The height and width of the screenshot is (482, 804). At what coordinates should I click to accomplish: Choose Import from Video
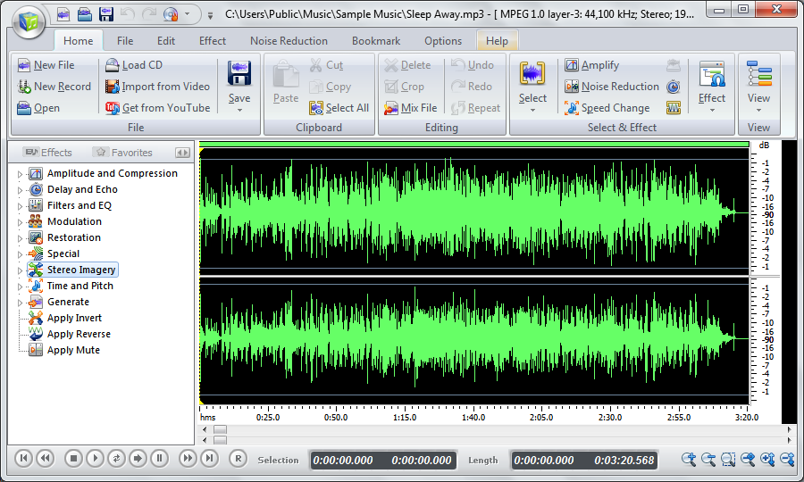point(157,87)
